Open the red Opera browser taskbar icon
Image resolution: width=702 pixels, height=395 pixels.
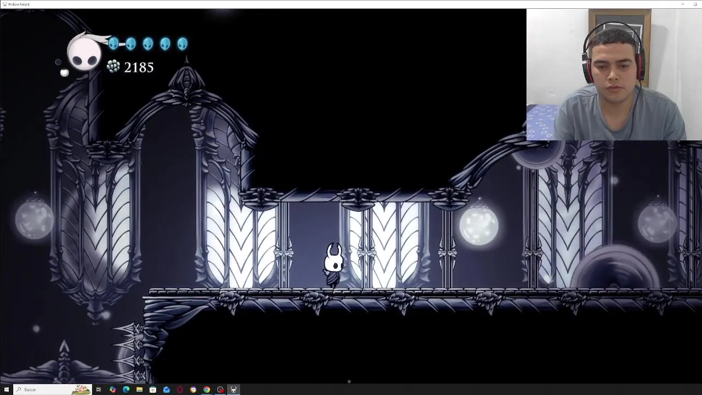(x=180, y=390)
